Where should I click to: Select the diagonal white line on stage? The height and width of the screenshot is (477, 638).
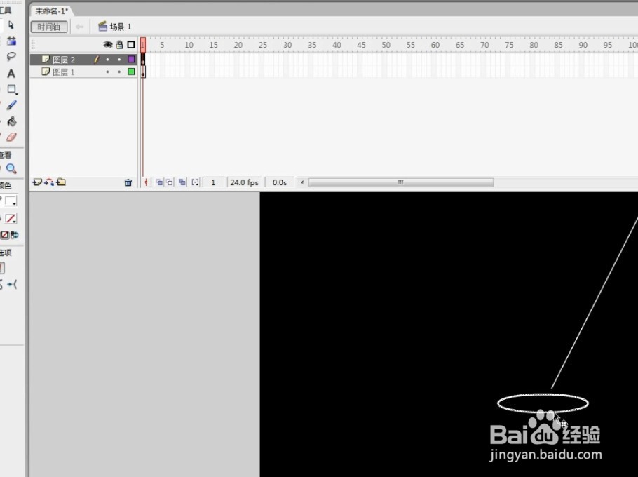coord(595,303)
